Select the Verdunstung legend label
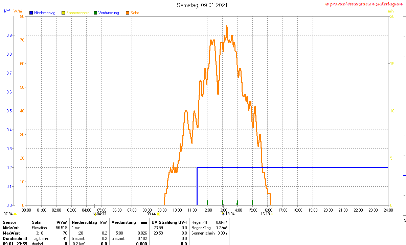The width and height of the screenshot is (406, 245). [x=109, y=13]
